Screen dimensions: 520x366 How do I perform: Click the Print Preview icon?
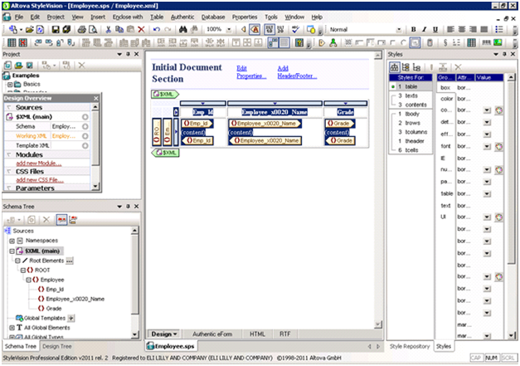pos(93,30)
